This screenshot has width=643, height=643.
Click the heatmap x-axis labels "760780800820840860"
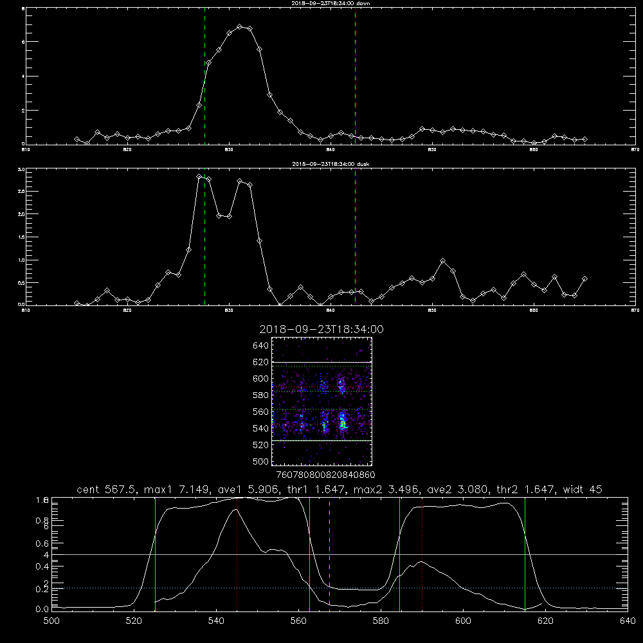[325, 475]
